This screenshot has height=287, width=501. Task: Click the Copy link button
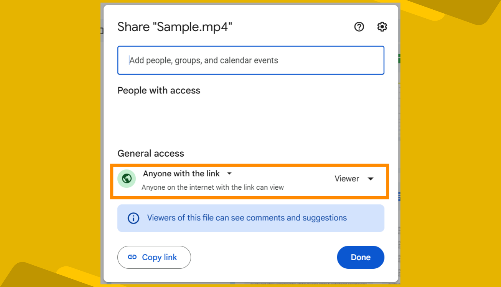pos(154,257)
